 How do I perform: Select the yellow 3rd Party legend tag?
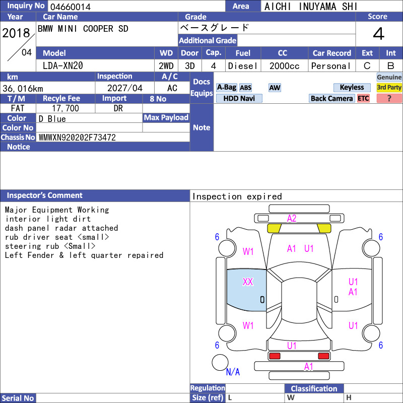[x=389, y=87]
